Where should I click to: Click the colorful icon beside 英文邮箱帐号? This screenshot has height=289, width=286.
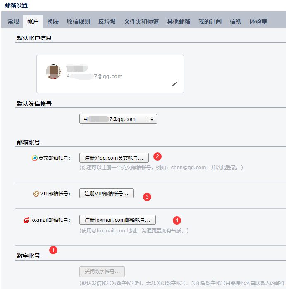(x=35, y=158)
